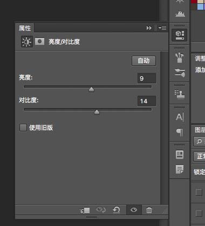This screenshot has height=226, width=205.
Task: Open the Histogram panel icon
Action: point(180,14)
